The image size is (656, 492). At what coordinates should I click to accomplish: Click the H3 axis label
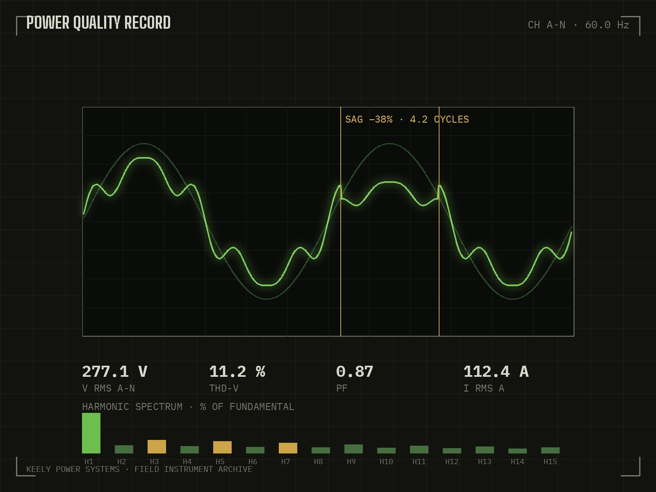[x=155, y=462]
